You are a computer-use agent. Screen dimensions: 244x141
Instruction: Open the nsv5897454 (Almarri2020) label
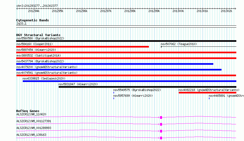[x=36, y=50]
